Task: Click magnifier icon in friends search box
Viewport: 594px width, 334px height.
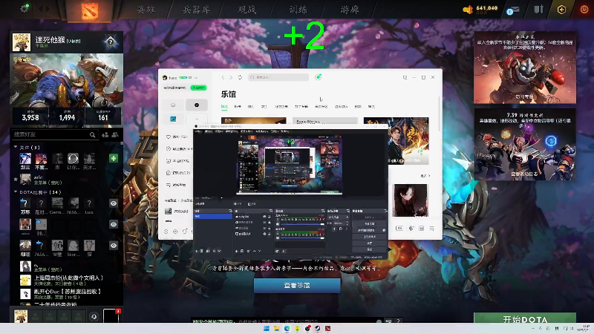Action: point(92,135)
